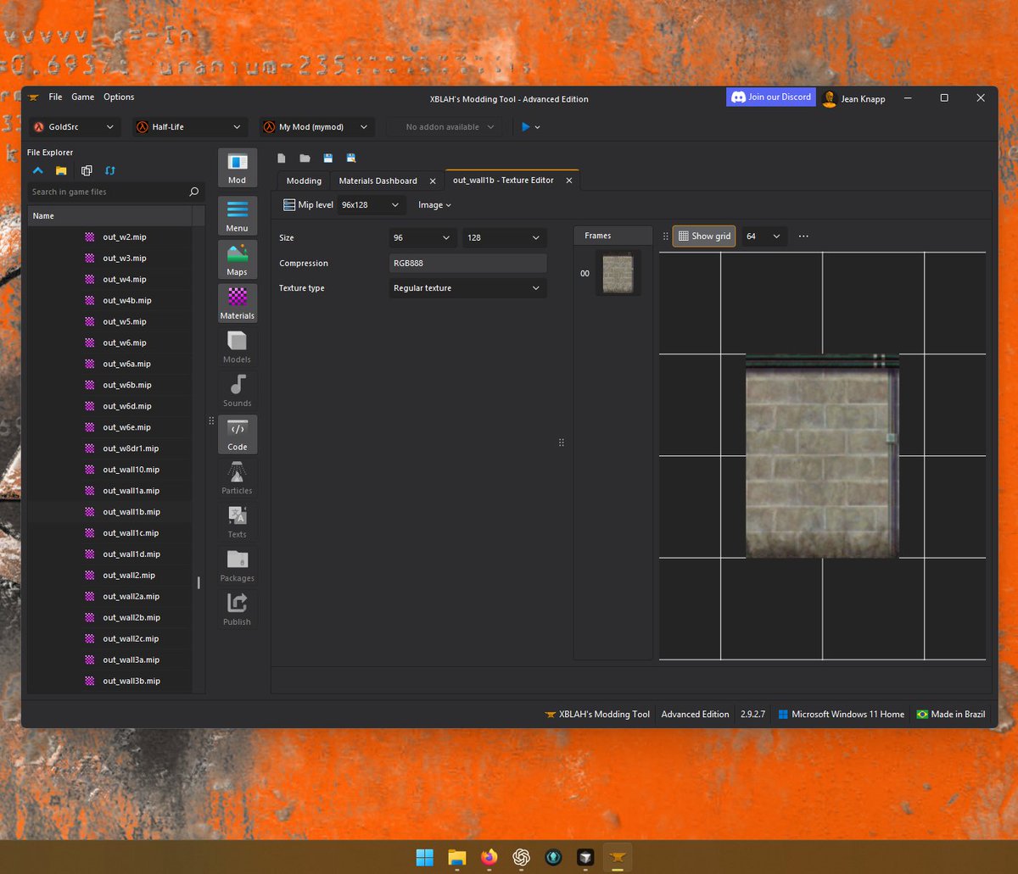Open the Image dropdown menu

434,205
